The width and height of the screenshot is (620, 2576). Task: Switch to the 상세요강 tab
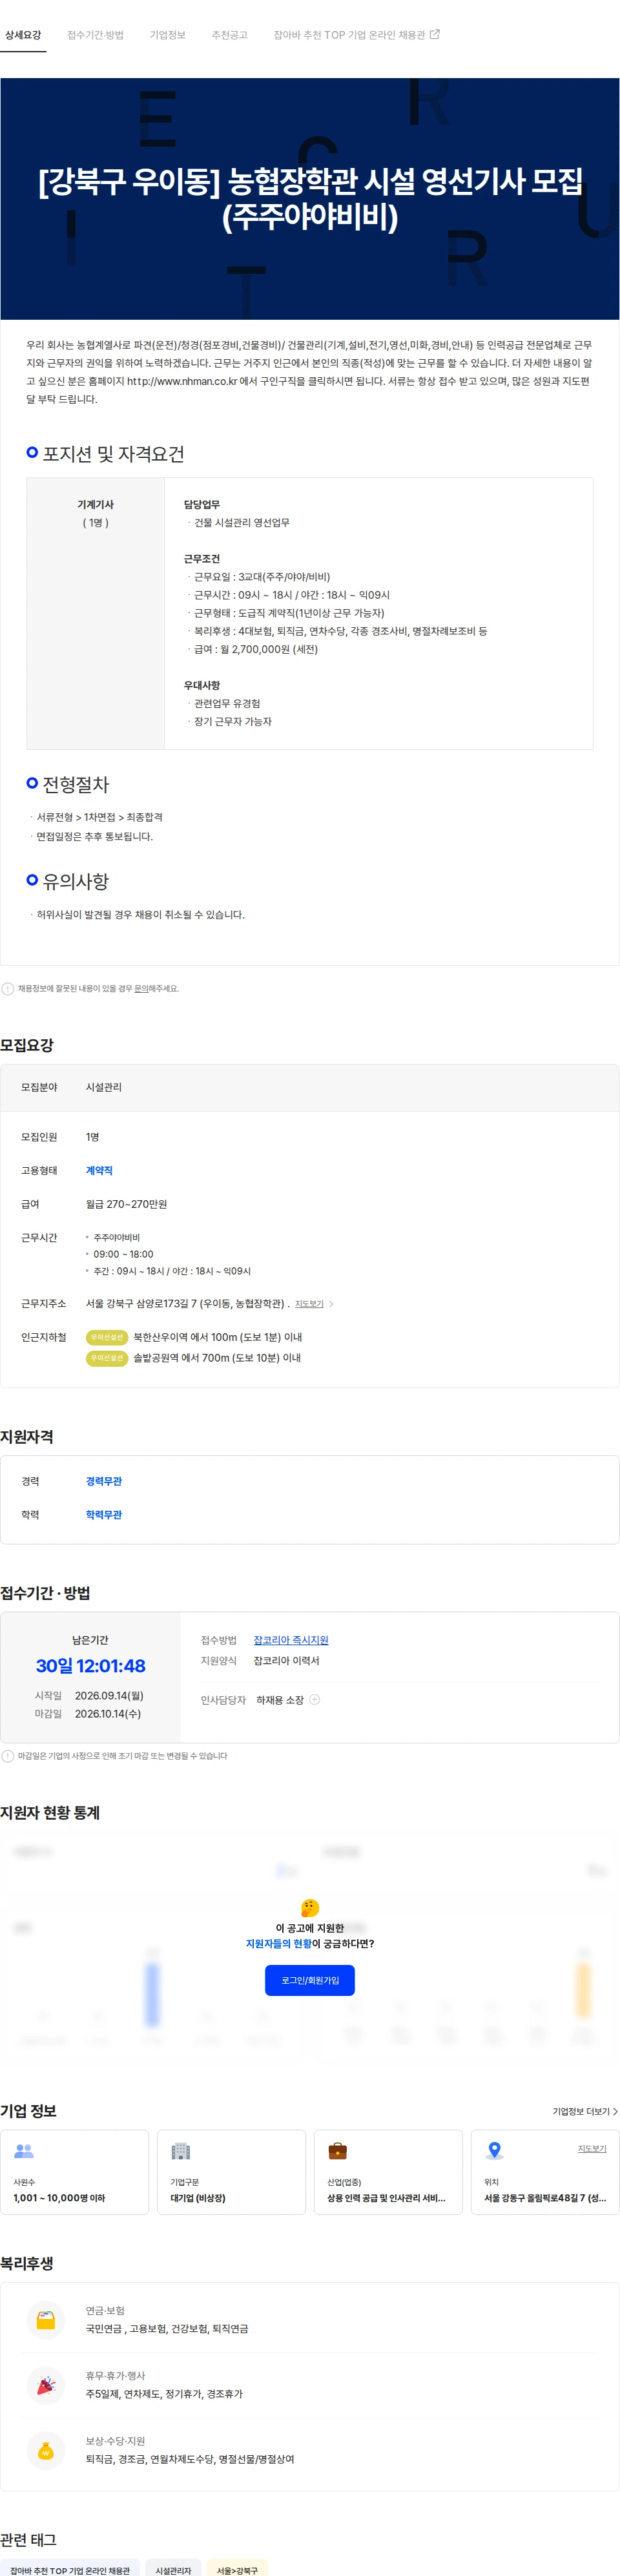tap(23, 35)
